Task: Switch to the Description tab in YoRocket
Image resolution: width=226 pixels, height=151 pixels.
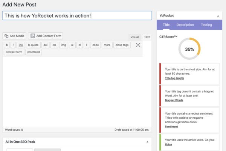Action: click(x=185, y=25)
